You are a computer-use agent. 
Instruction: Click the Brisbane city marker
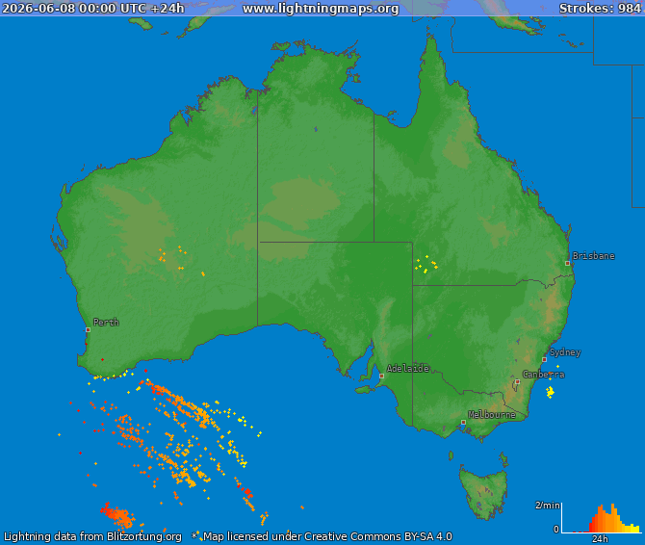click(567, 263)
